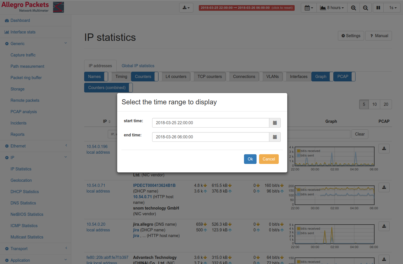Image resolution: width=403 pixels, height=264 pixels.
Task: Confirm time range with Ok button
Action: point(250,159)
